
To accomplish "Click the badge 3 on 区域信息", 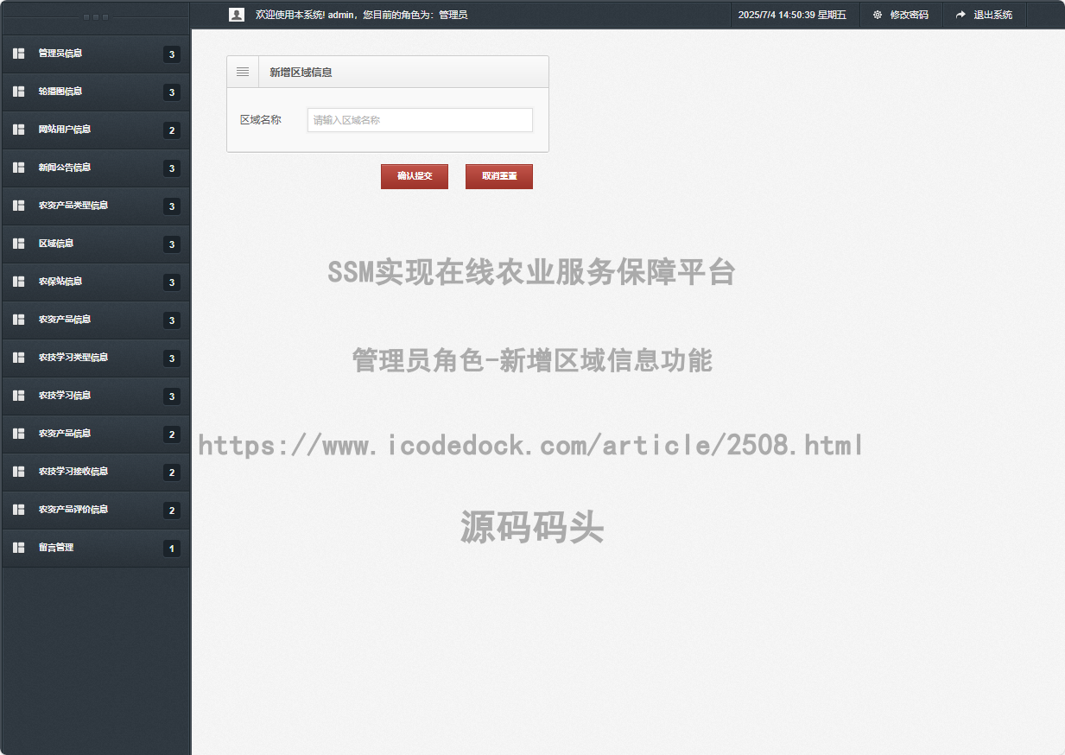I will click(172, 244).
